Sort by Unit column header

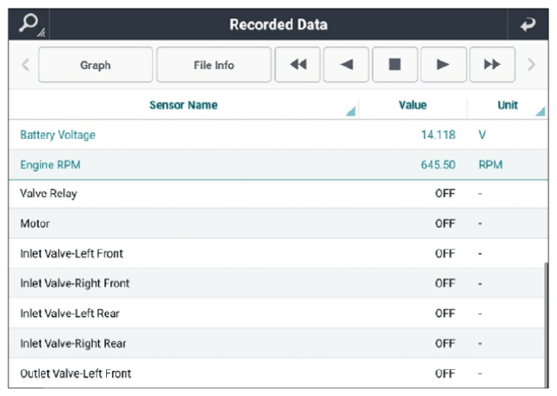tap(507, 105)
